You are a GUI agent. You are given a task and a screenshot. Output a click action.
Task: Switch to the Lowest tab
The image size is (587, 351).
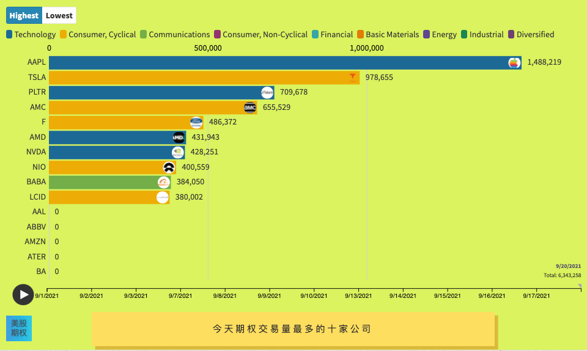click(59, 15)
